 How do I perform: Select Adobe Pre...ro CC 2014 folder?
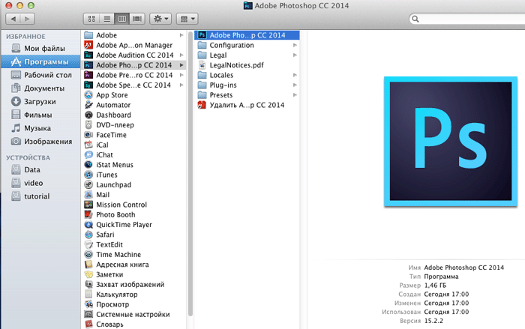click(134, 75)
